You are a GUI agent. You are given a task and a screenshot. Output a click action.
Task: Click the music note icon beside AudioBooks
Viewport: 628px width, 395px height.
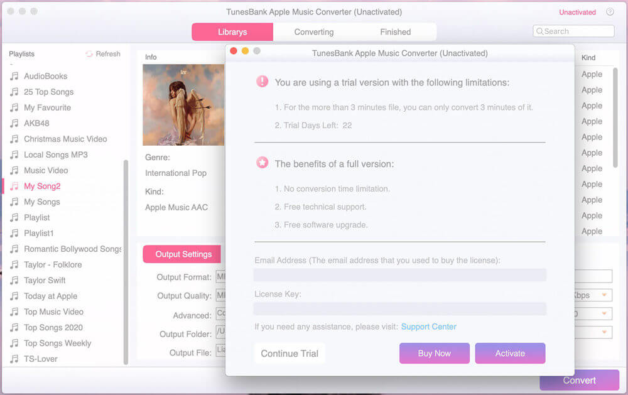(14, 76)
